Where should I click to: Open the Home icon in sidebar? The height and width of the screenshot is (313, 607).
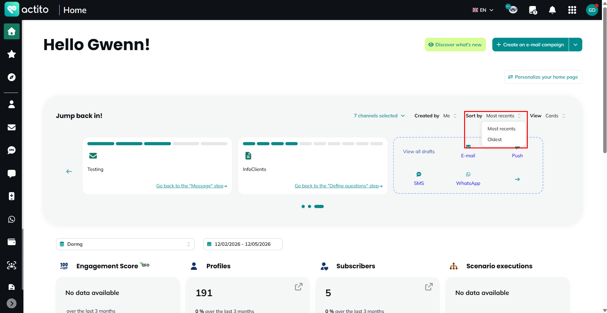click(x=12, y=31)
